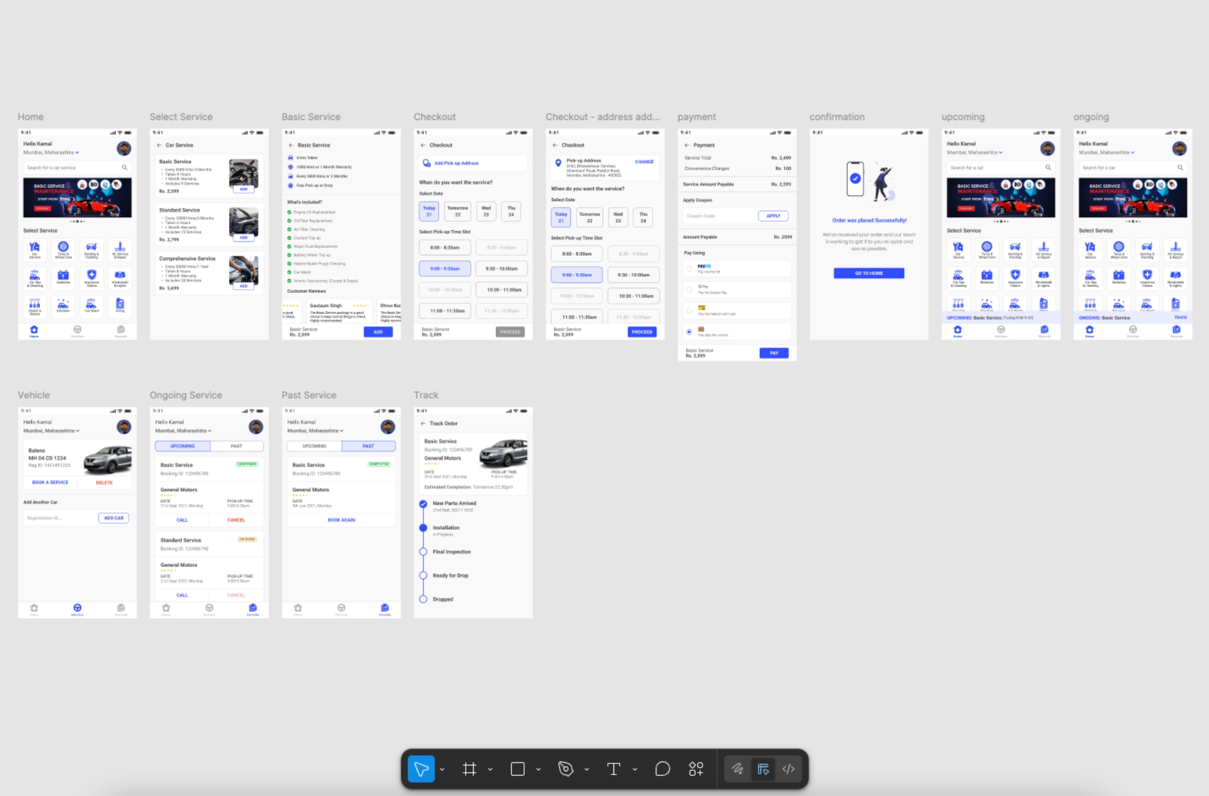This screenshot has width=1209, height=796.
Task: Open the Move tool options chevron
Action: point(442,770)
